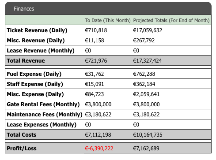Image resolution: width=216 pixels, height=160 pixels.
Task: Click the Total Costs row label
Action: pos(22,135)
